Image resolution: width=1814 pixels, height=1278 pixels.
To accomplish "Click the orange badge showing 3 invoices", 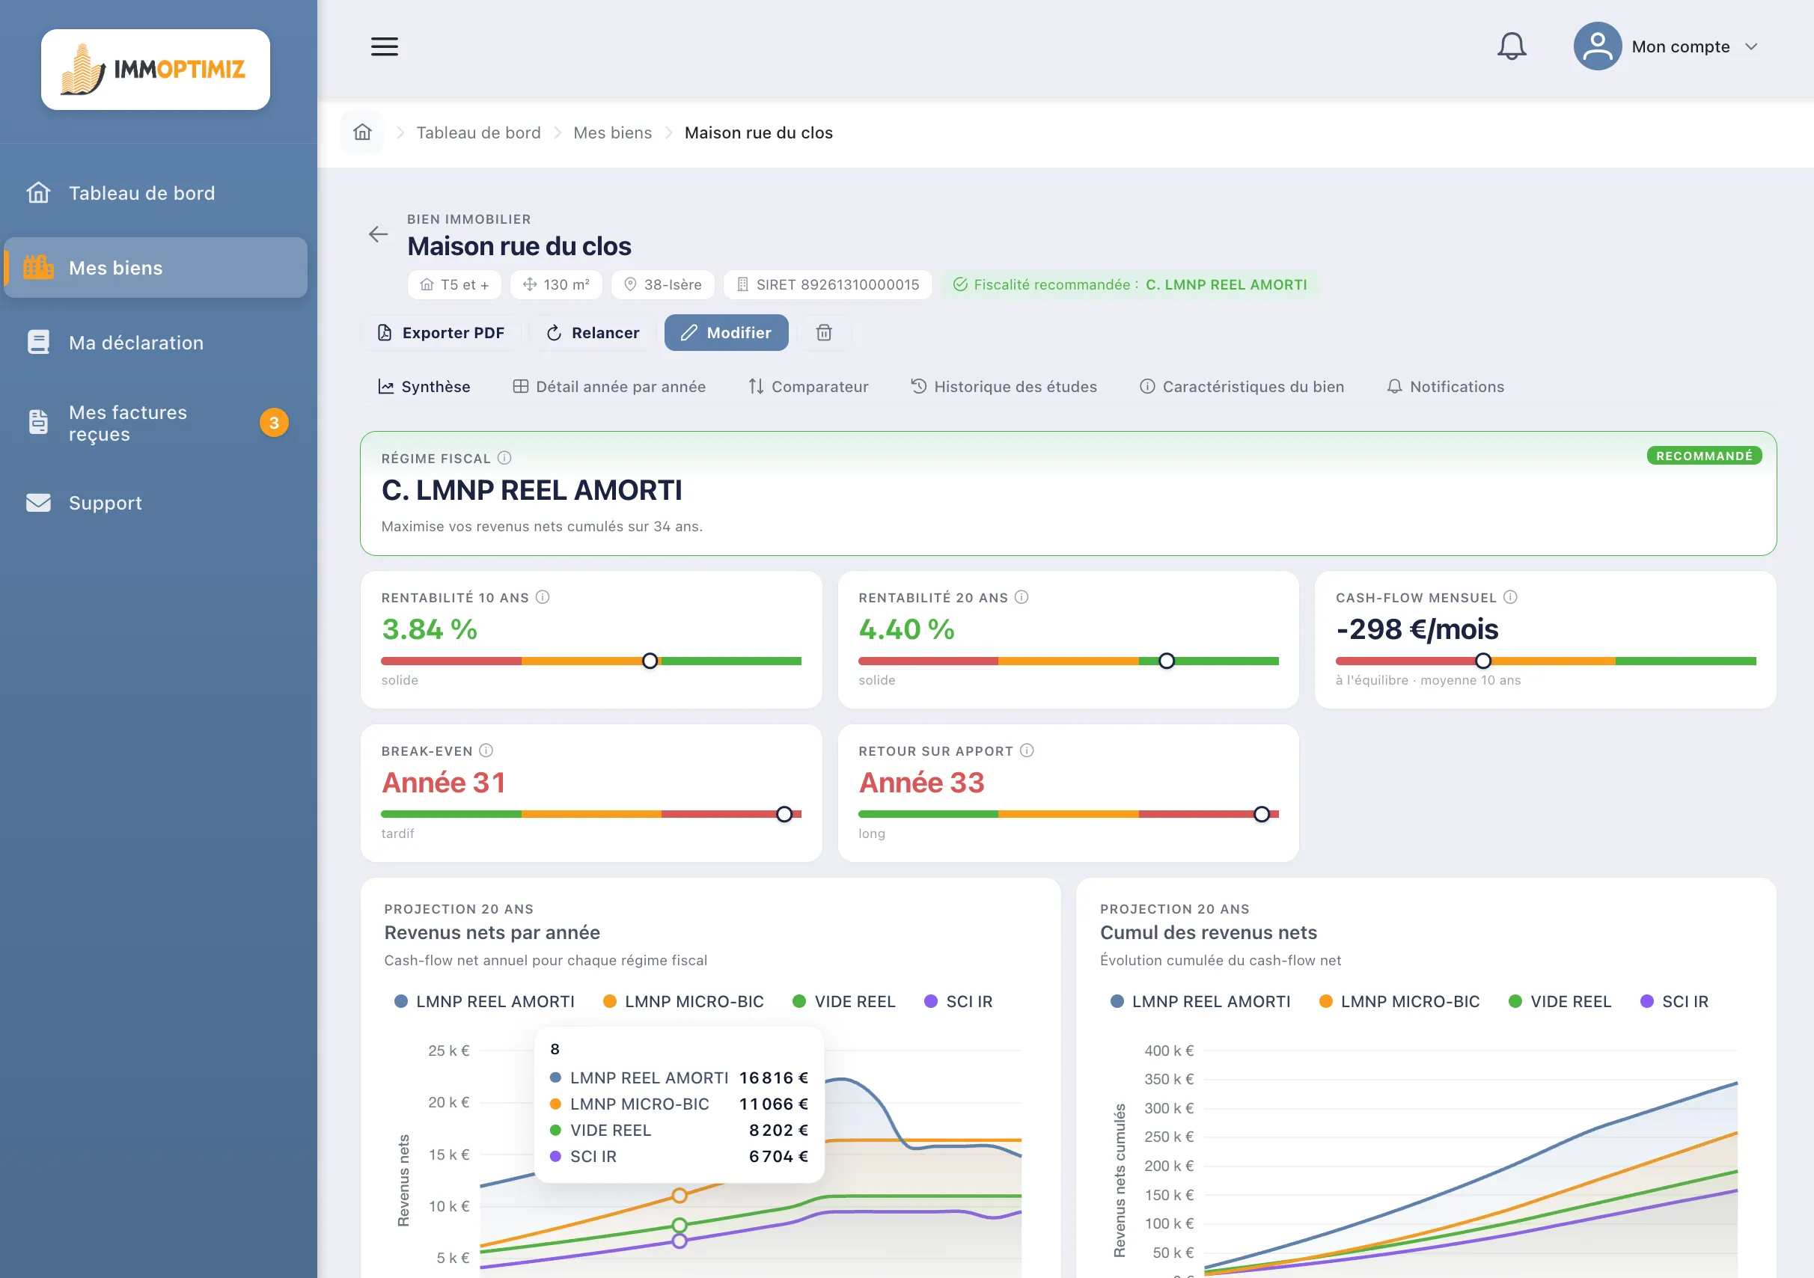I will click(x=273, y=423).
